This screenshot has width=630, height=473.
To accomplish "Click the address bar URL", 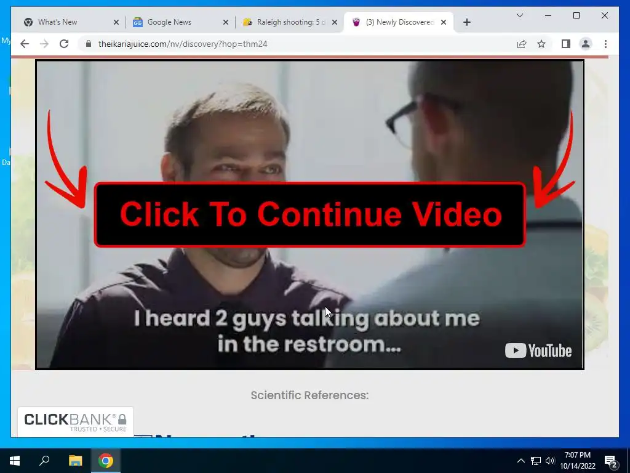I will click(x=183, y=44).
